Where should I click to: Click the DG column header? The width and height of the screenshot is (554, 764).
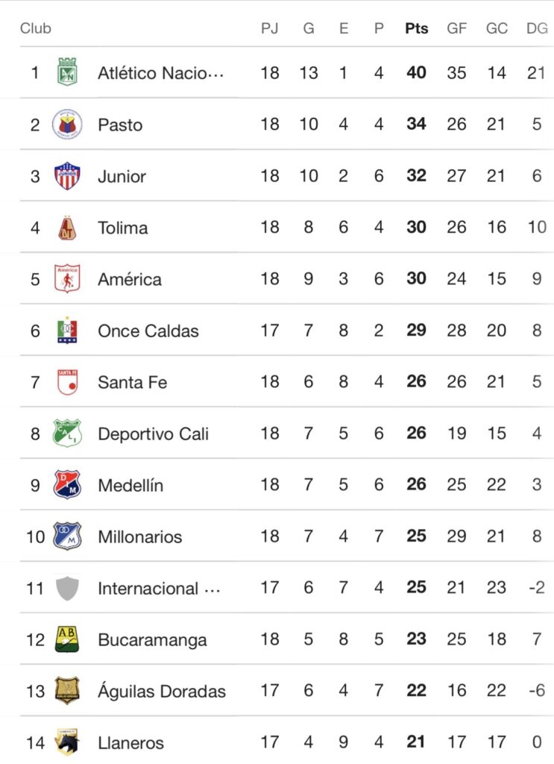(x=536, y=28)
